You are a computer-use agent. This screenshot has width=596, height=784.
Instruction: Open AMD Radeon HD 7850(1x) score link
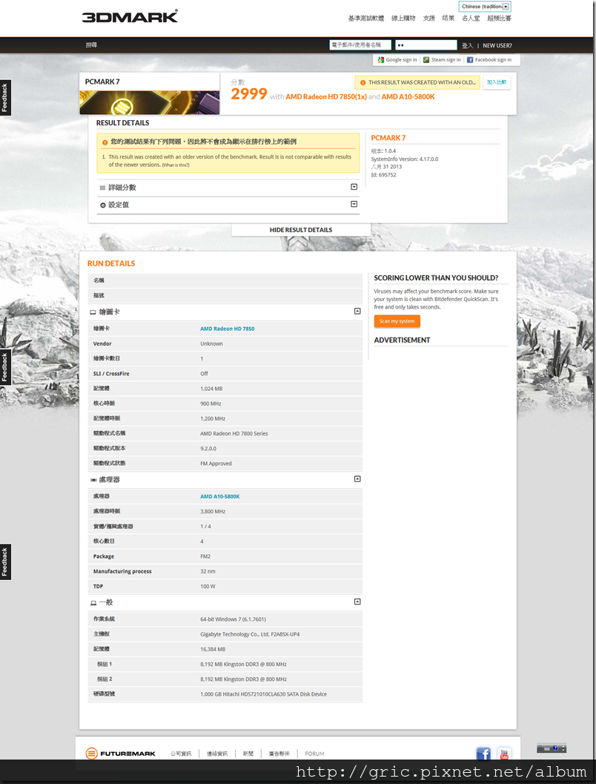tap(326, 97)
